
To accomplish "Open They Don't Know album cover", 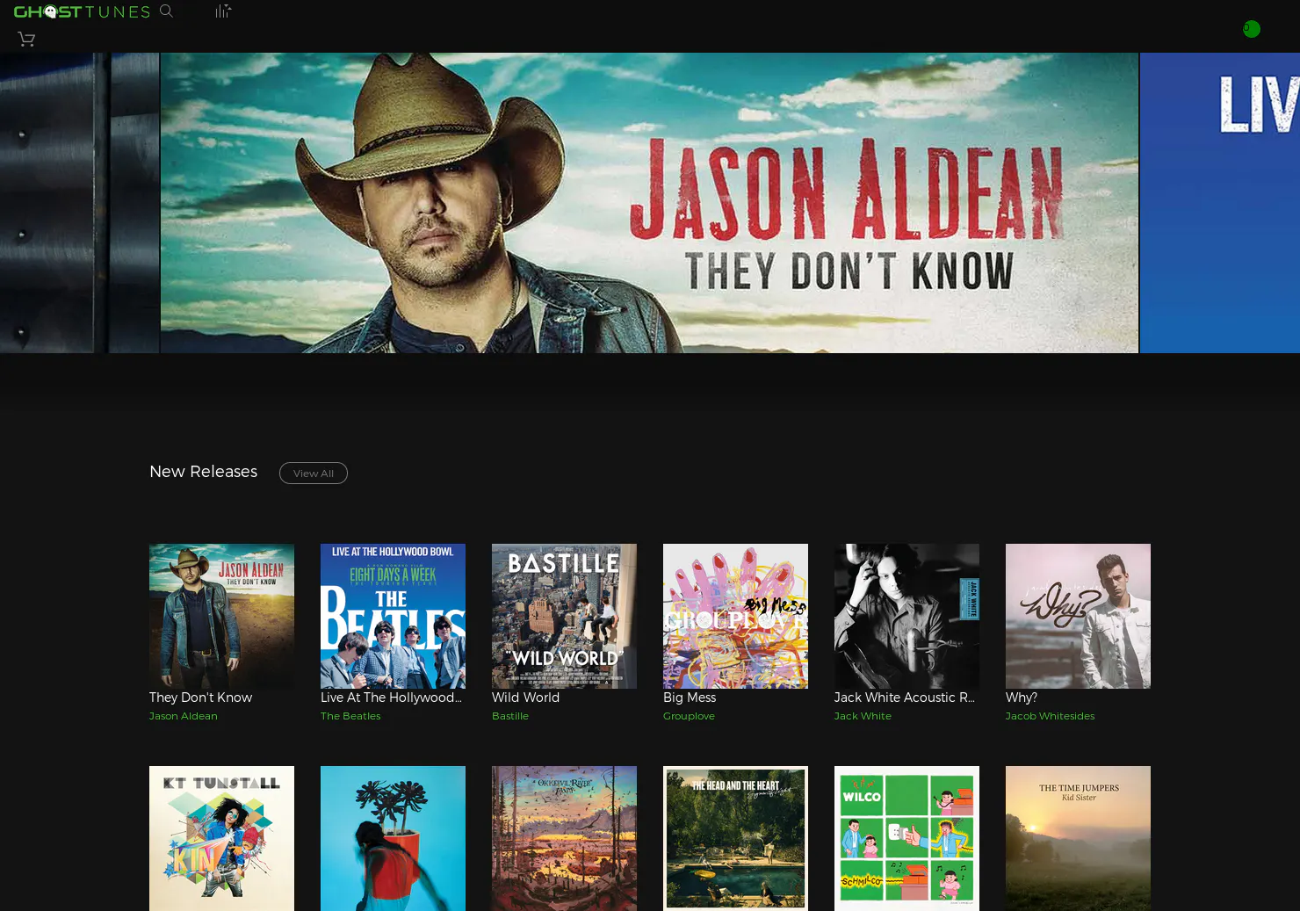I will pyautogui.click(x=221, y=616).
